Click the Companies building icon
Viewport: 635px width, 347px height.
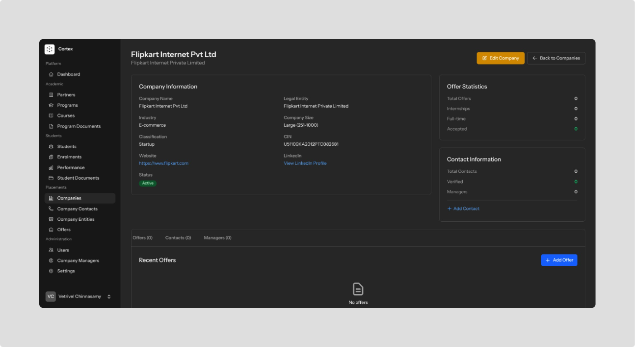click(x=51, y=198)
